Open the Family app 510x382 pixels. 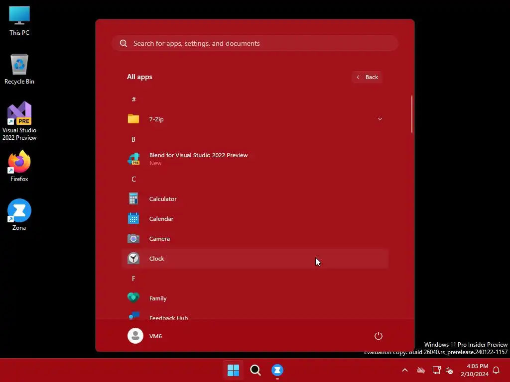coord(255,298)
